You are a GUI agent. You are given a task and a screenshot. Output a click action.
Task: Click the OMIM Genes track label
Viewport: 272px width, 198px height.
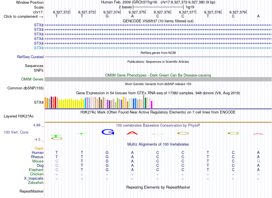(32, 79)
